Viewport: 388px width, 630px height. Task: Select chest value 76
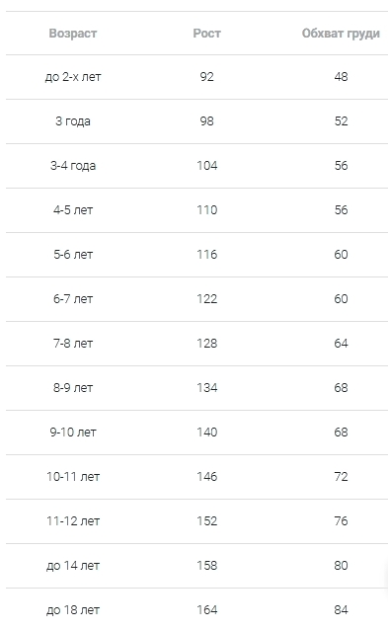(341, 521)
